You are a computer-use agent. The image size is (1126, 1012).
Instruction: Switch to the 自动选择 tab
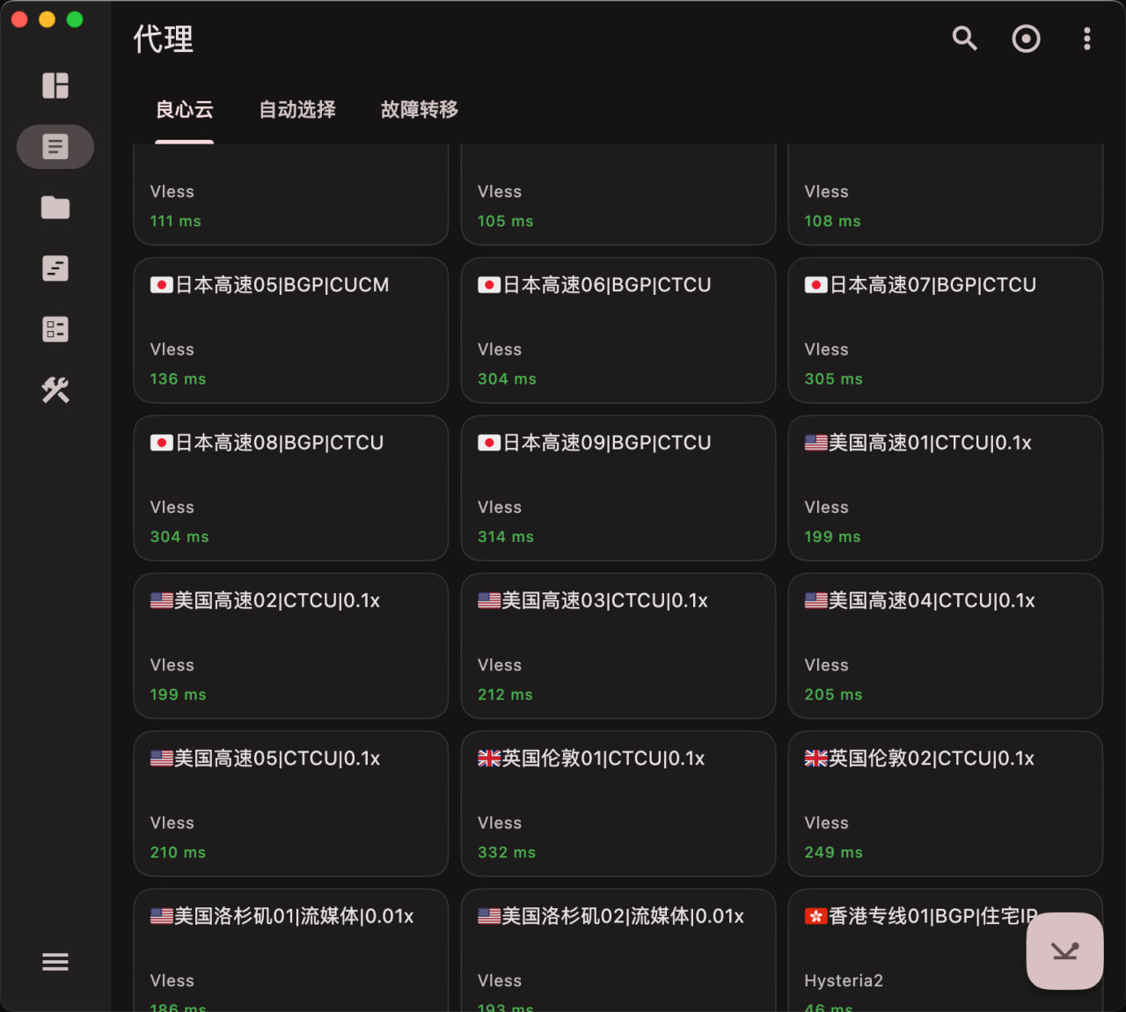click(297, 110)
